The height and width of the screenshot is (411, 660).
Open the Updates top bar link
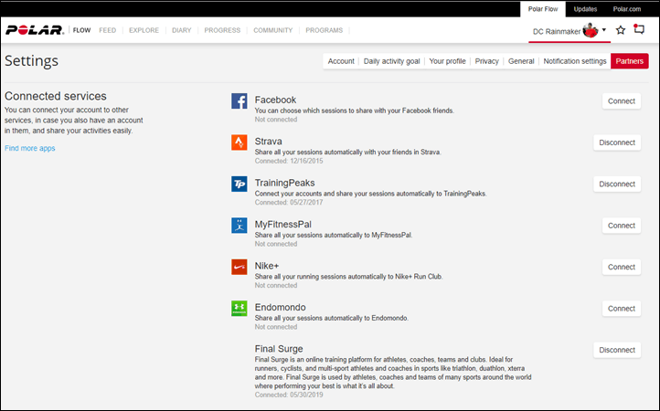tap(585, 9)
